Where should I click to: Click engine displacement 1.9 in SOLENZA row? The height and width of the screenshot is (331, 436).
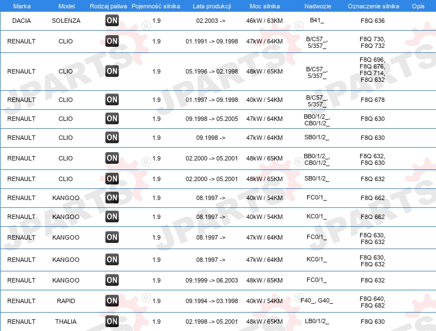tap(157, 21)
